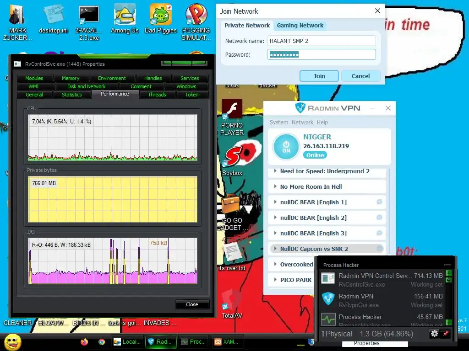The width and height of the screenshot is (469, 351).
Task: Select the desktop.ini file icon
Action: point(53,18)
